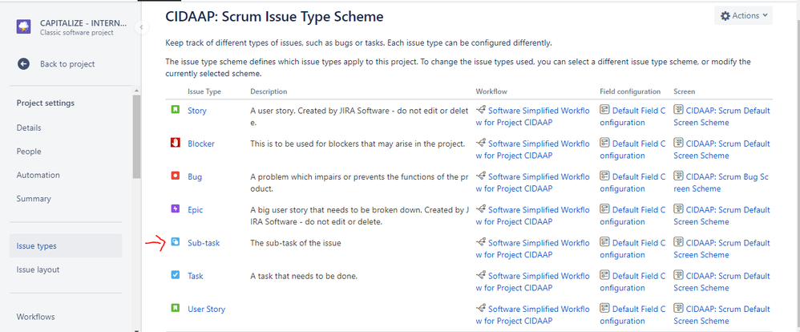Click the purple Epic lightning icon
The height and width of the screenshot is (332, 800).
(x=175, y=209)
